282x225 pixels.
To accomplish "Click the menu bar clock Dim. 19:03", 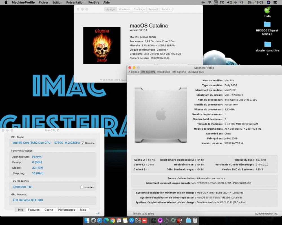I will (255, 2).
